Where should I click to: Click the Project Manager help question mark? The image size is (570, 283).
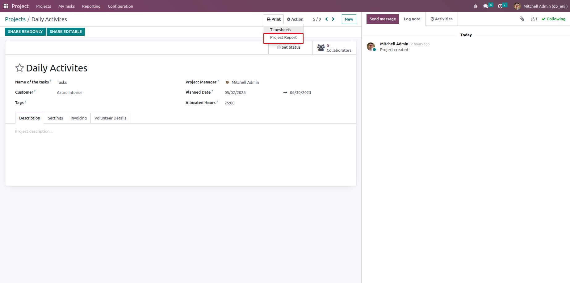(218, 81)
